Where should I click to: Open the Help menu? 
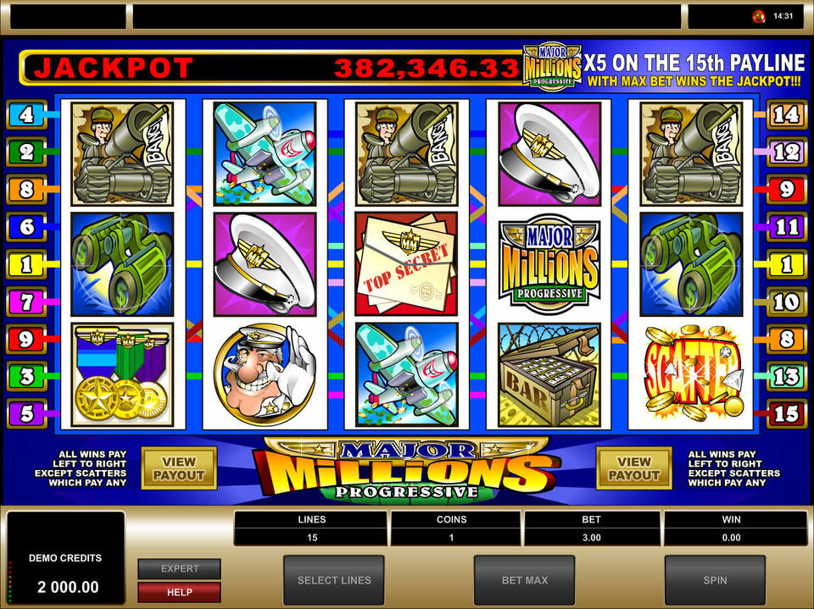[179, 592]
